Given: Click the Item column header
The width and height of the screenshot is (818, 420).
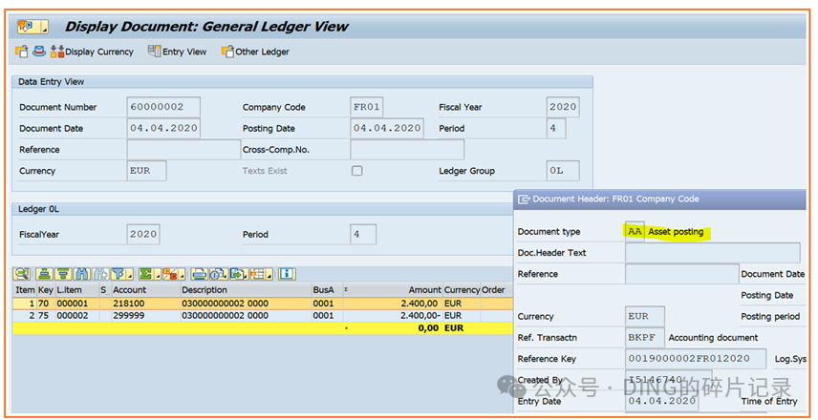Looking at the screenshot, I should (25, 290).
